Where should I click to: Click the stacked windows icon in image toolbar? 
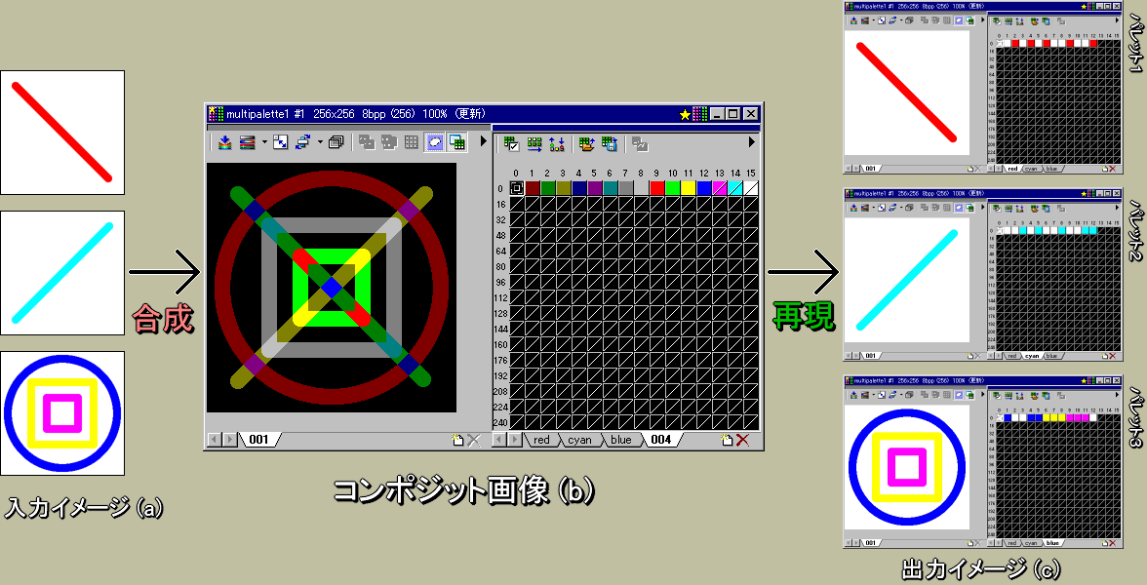click(336, 142)
